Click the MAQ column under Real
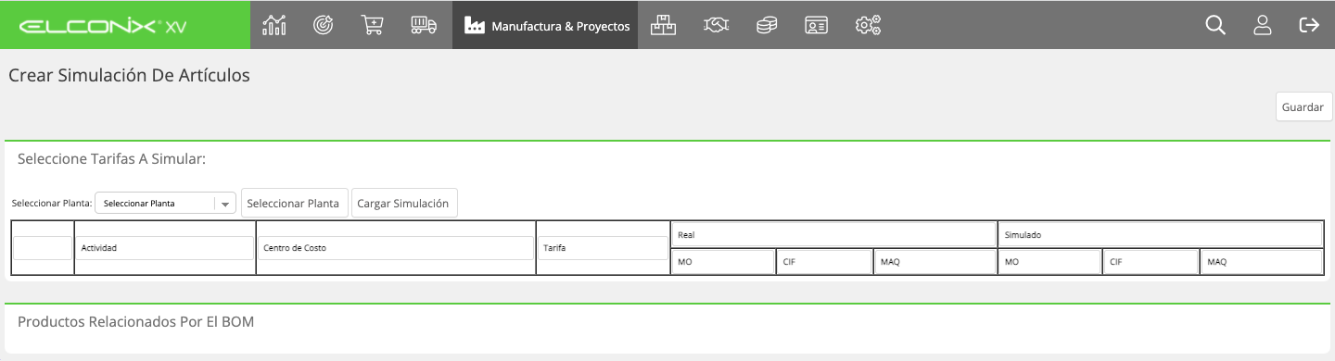 tap(934, 262)
